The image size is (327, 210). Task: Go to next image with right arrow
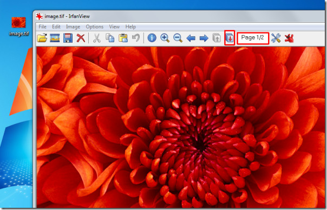pos(204,38)
